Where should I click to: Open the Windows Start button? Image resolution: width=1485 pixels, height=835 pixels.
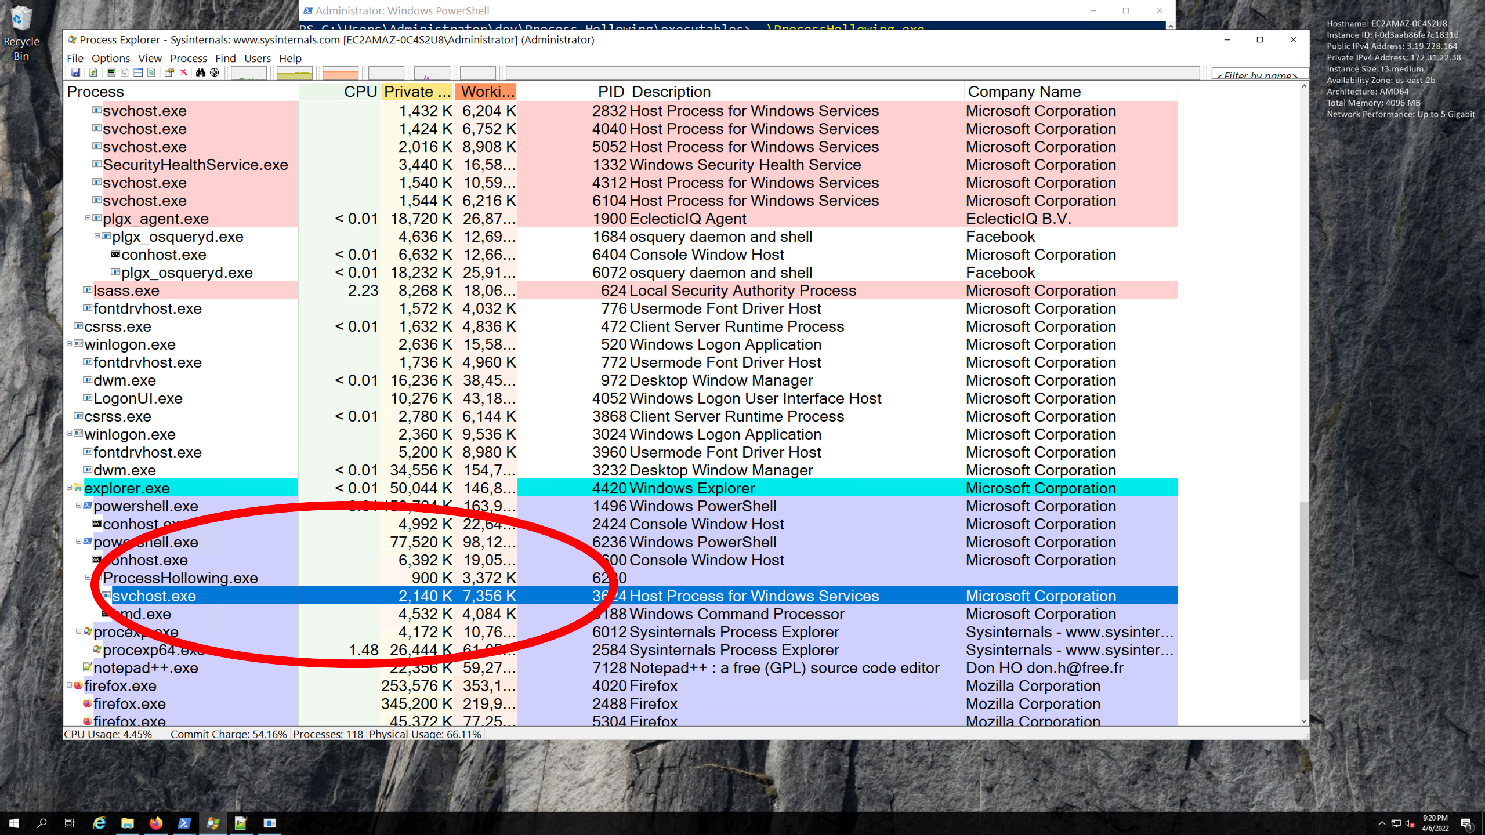pos(14,823)
